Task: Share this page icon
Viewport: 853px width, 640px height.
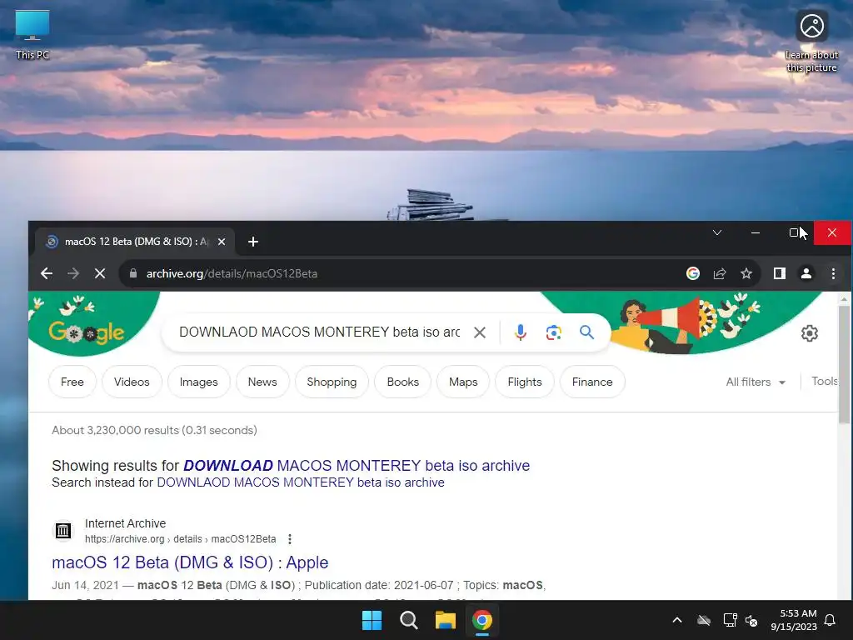Action: tap(720, 273)
